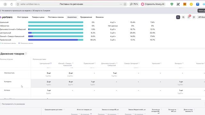
Task: Click the Южный + Северо-Кавказский progress bar
Action: pos(56,36)
